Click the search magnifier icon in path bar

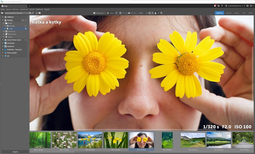click(x=30, y=13)
